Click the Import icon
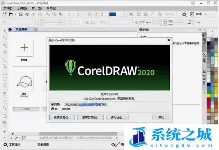 (90, 14)
